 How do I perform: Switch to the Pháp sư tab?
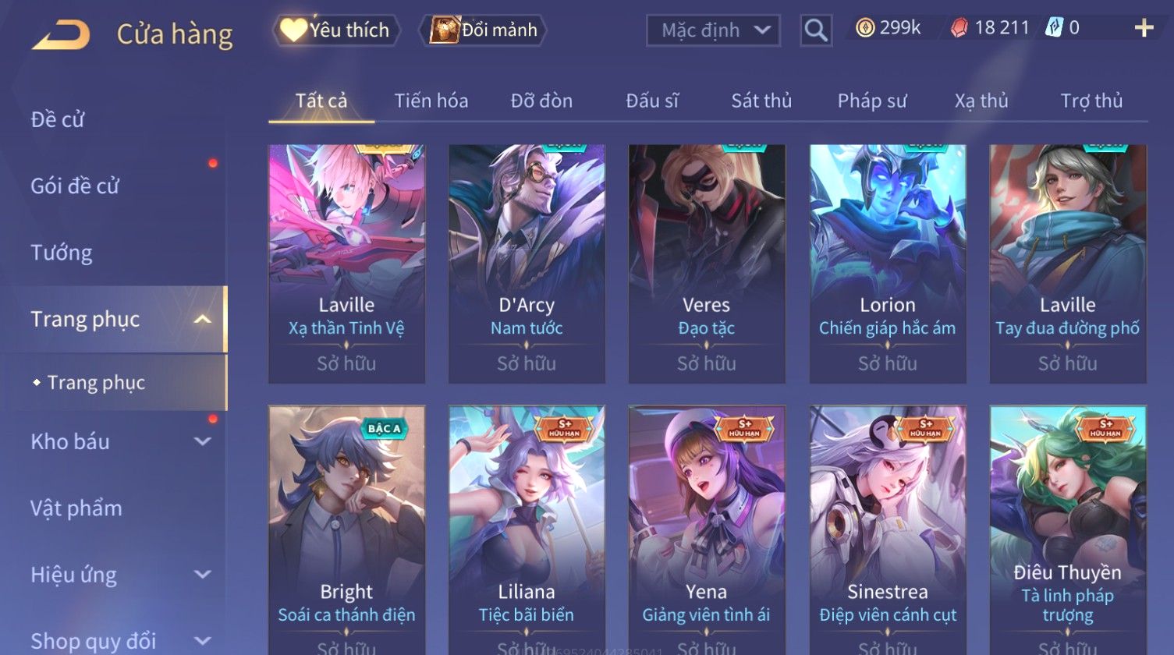pos(872,101)
